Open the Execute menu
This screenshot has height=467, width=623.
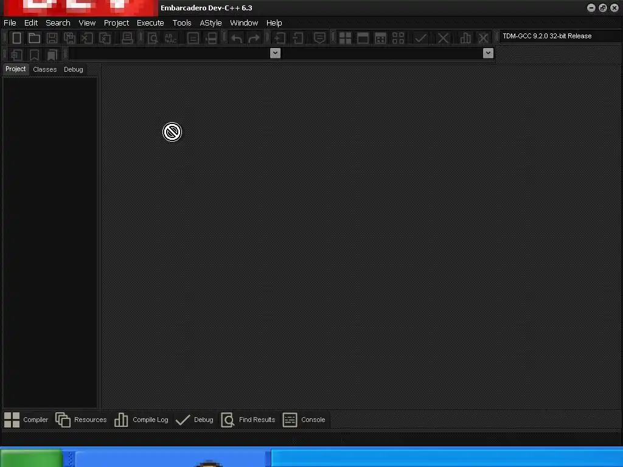pos(150,22)
